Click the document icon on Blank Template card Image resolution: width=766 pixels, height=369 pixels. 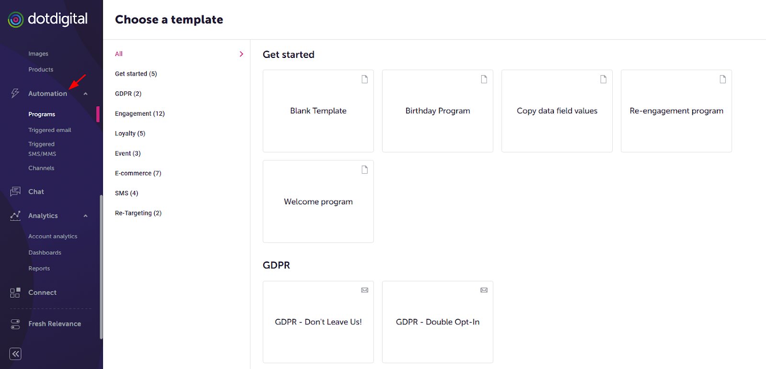pyautogui.click(x=364, y=79)
